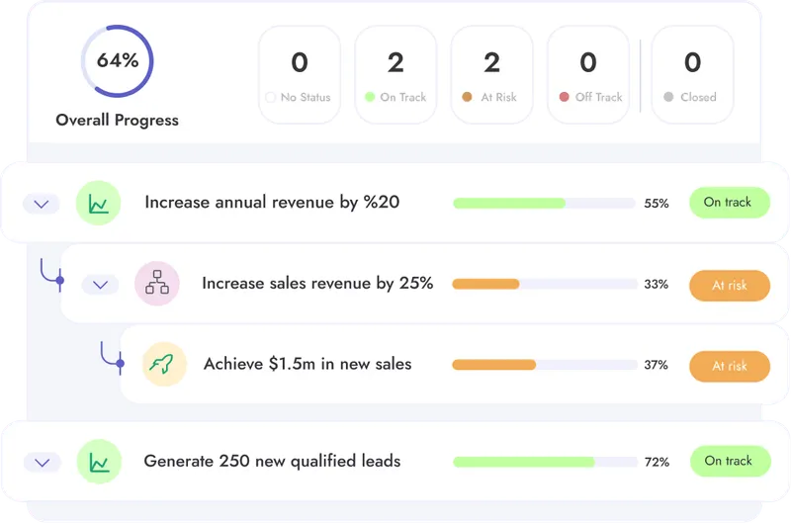Viewport: 791px width, 523px height.
Task: Click the 55% progress bar for annual revenue
Action: 545,204
